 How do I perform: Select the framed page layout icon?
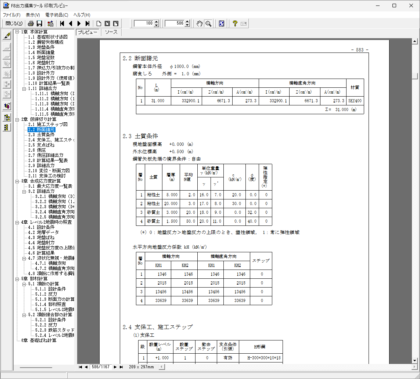pyautogui.click(x=107, y=24)
